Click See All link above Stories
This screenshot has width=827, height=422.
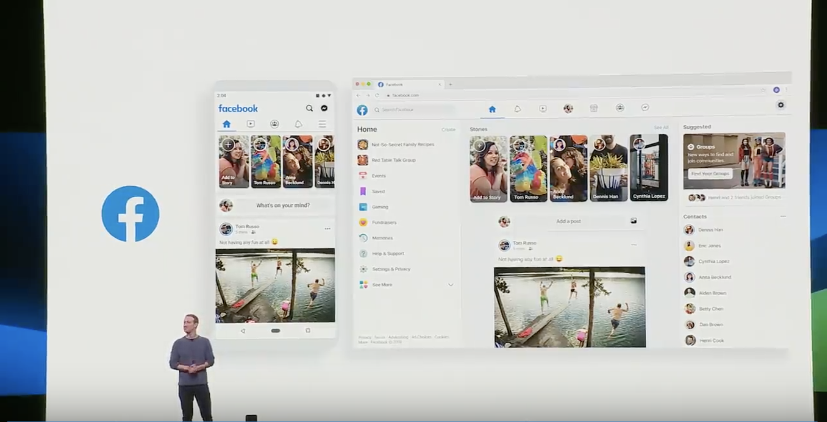pos(661,128)
